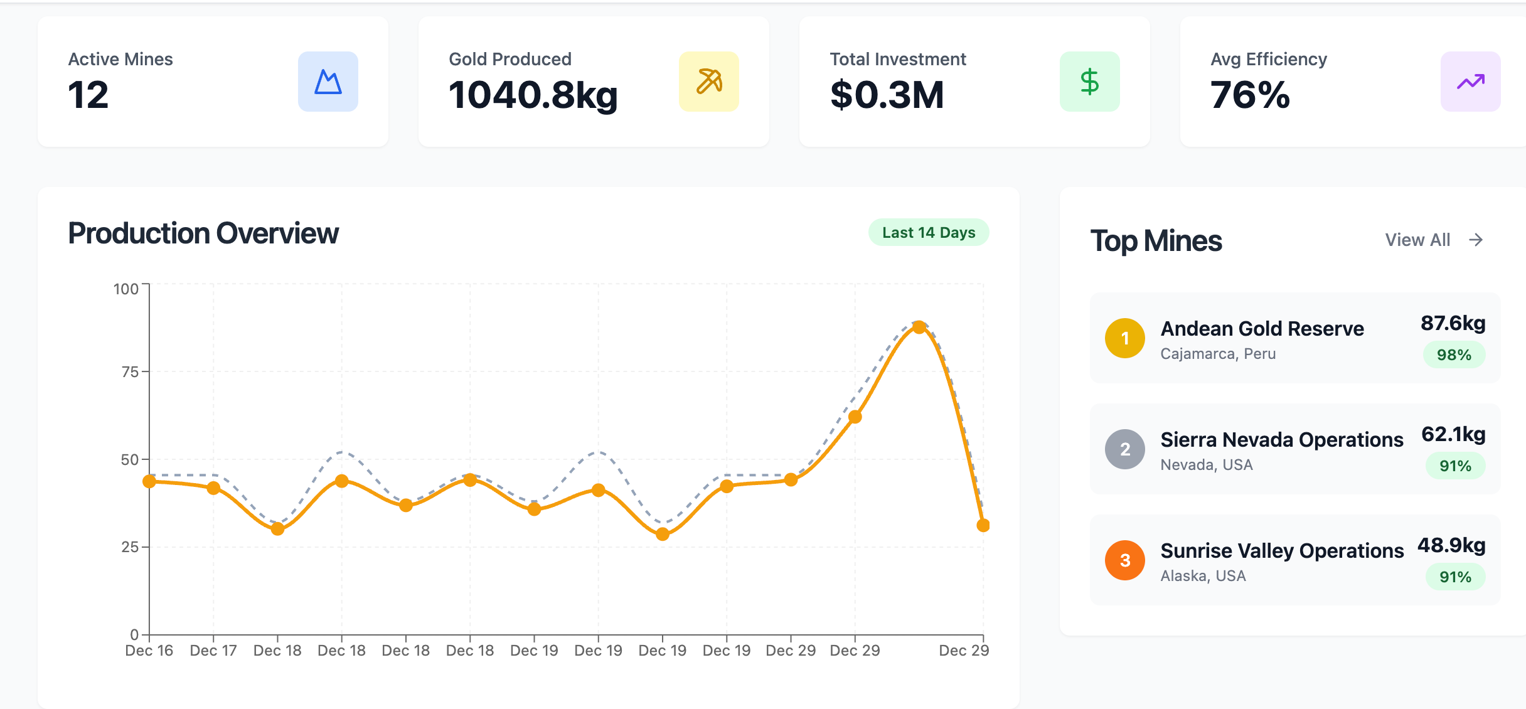Click the Active Mines count 12
Viewport: 1526px width, 709px height.
click(88, 95)
